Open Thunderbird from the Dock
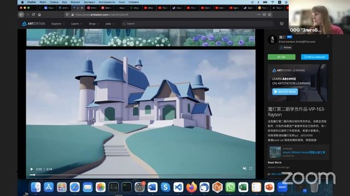Screen dimensions: 350x196 (204, 187)
